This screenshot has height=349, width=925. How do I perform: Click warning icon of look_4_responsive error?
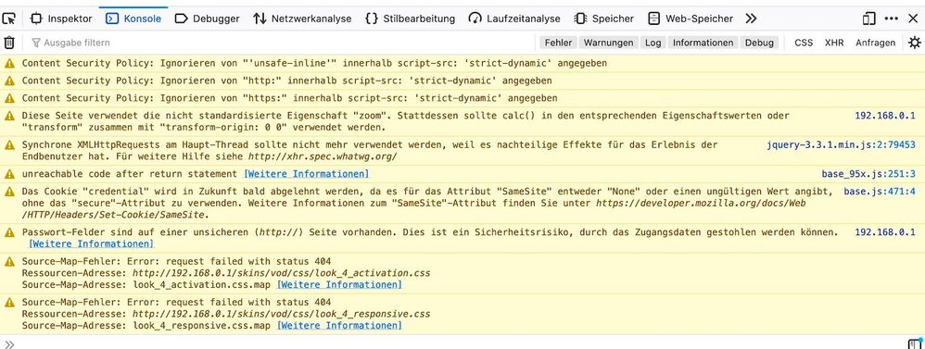(9, 303)
